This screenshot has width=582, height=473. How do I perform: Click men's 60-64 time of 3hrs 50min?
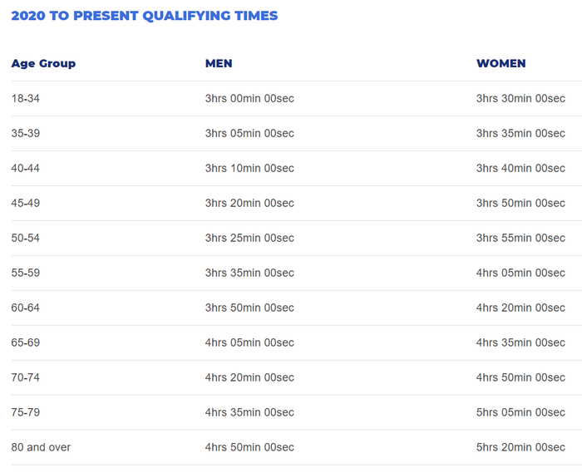click(x=249, y=308)
